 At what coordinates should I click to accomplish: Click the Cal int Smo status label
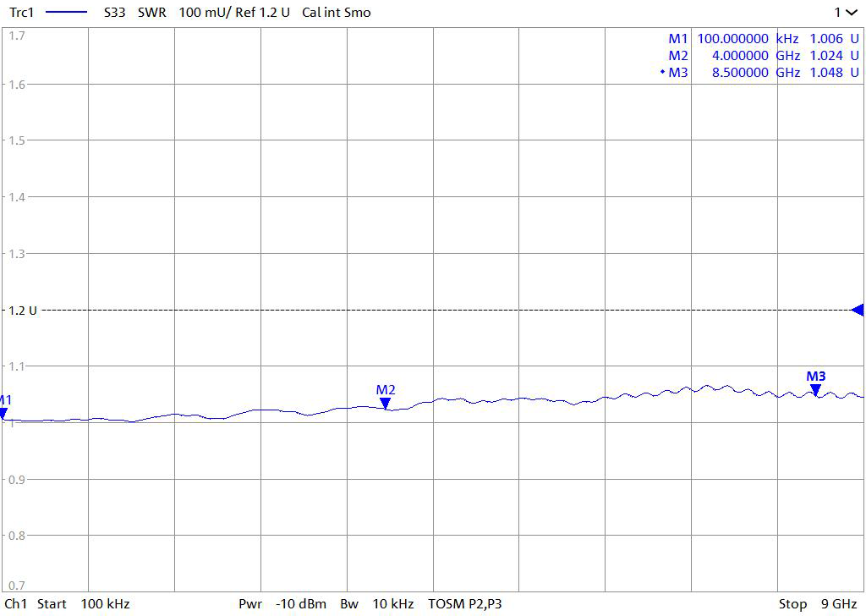coord(336,13)
